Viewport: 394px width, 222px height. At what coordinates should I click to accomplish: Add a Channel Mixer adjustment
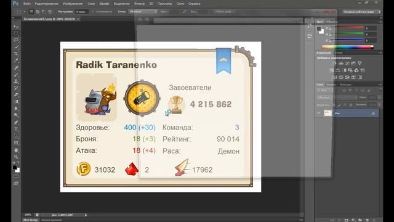pyautogui.click(x=356, y=70)
